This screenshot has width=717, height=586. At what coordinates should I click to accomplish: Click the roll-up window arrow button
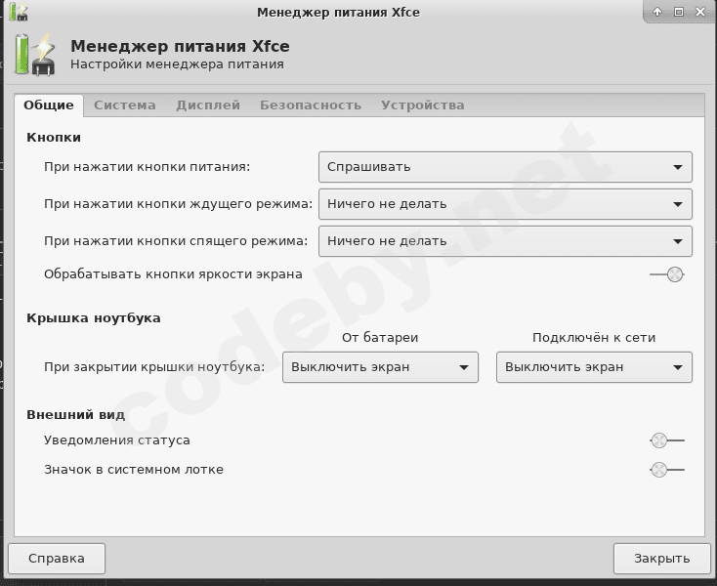pos(657,12)
